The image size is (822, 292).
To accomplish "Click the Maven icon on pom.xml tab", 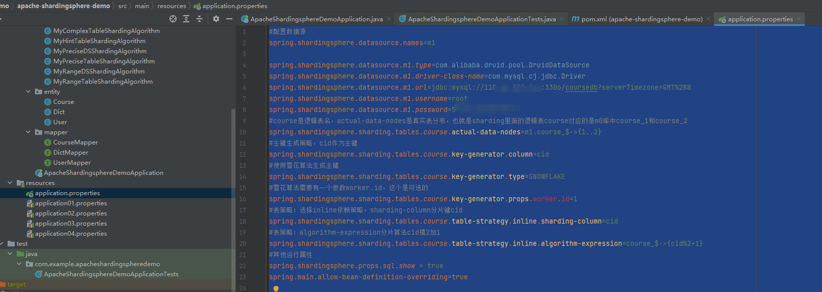I will (x=575, y=19).
